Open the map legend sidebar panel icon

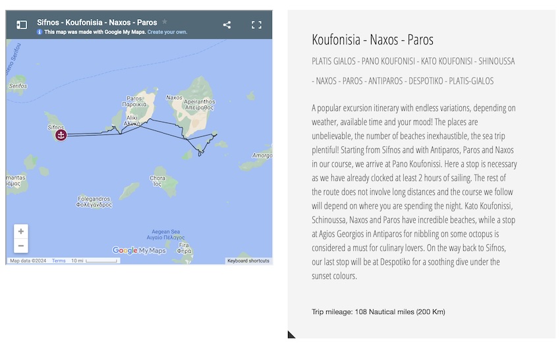click(x=22, y=24)
